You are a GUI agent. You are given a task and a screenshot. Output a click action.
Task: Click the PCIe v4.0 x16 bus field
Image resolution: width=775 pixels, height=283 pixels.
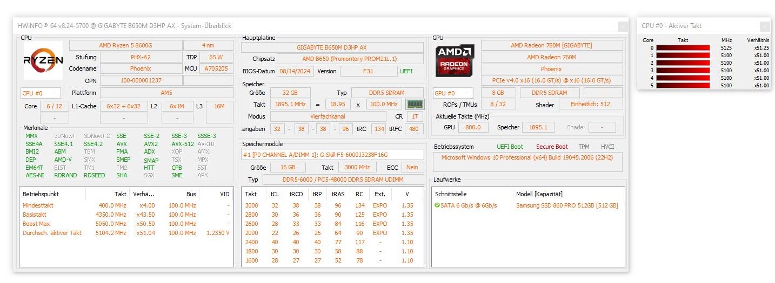point(552,80)
